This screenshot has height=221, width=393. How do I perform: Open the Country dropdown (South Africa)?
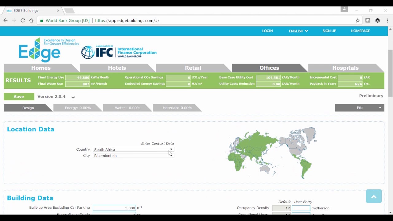[x=133, y=149]
